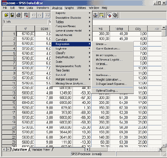Open Weight Cases via the scales icon
Viewport: 167px width, 158px height.
tap(95, 15)
